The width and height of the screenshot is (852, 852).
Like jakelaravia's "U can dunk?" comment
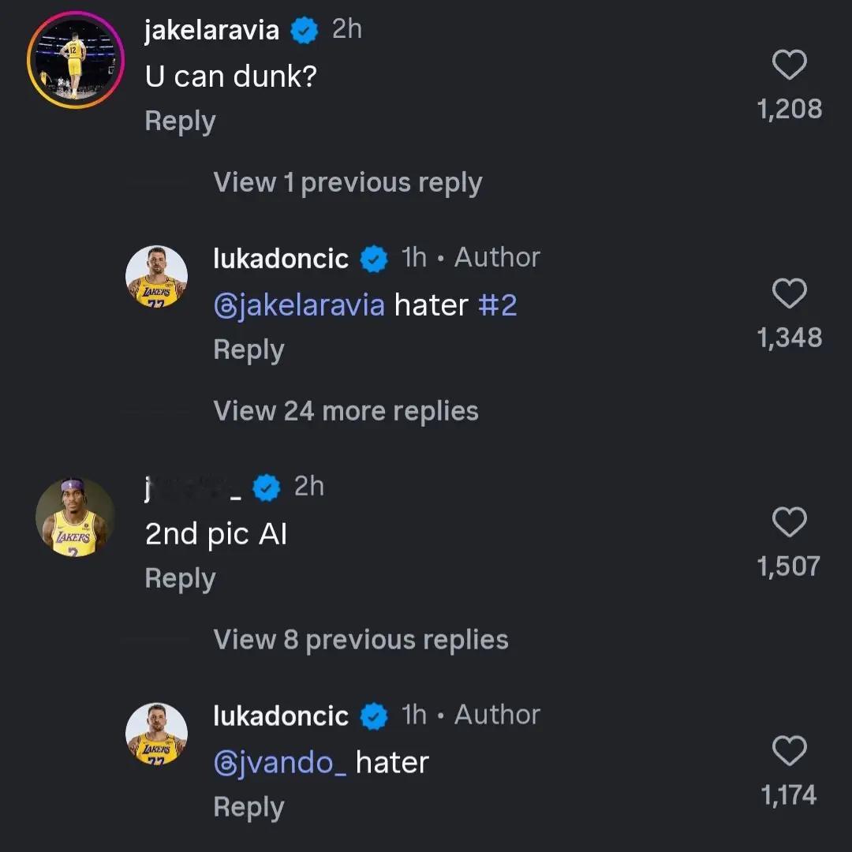pos(789,65)
